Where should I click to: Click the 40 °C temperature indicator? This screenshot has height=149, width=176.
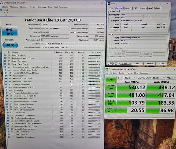coord(10,45)
